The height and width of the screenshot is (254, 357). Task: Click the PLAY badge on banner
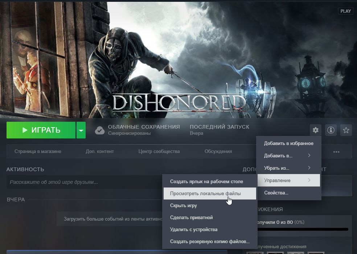pyautogui.click(x=346, y=11)
